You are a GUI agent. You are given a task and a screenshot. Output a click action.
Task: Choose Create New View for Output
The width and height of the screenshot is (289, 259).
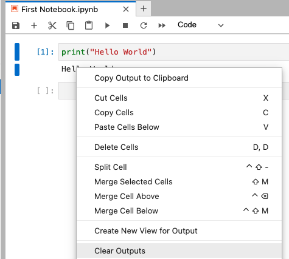[179, 231]
